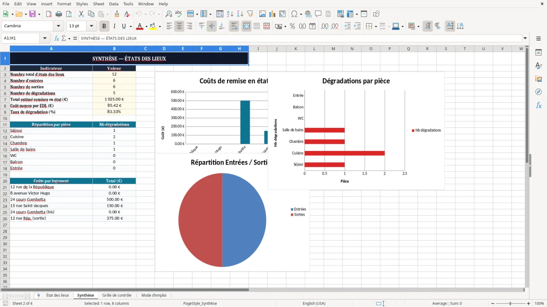The image size is (547, 307).
Task: Activate Clone Formatting paintbrush
Action: coord(117,14)
